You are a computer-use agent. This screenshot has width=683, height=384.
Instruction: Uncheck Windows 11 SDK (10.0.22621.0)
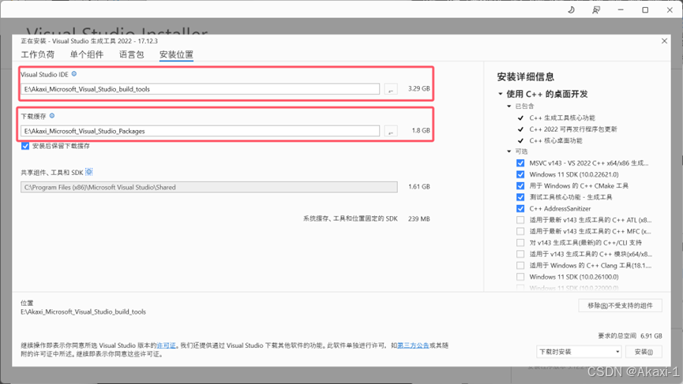point(520,174)
